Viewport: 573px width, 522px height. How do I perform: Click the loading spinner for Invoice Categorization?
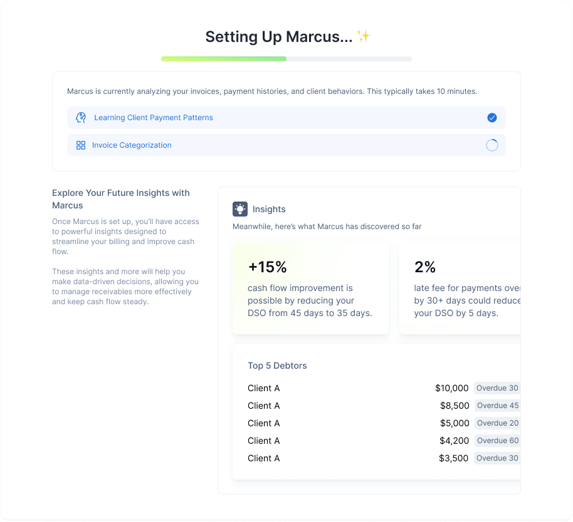click(492, 145)
